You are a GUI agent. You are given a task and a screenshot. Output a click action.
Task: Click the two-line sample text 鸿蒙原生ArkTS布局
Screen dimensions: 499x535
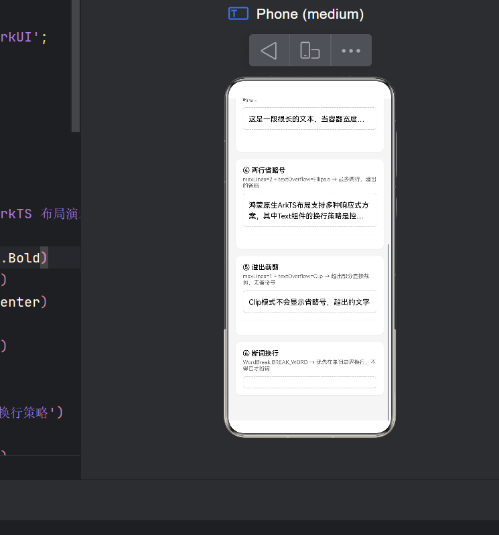(x=309, y=210)
